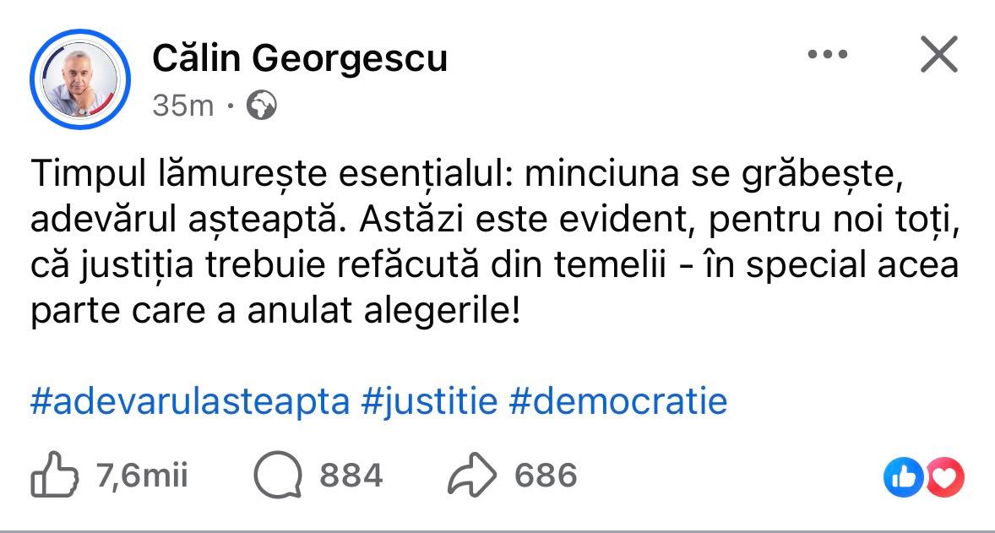Screen dimensions: 995x533
Task: Close the post with the X button
Action: tap(938, 56)
